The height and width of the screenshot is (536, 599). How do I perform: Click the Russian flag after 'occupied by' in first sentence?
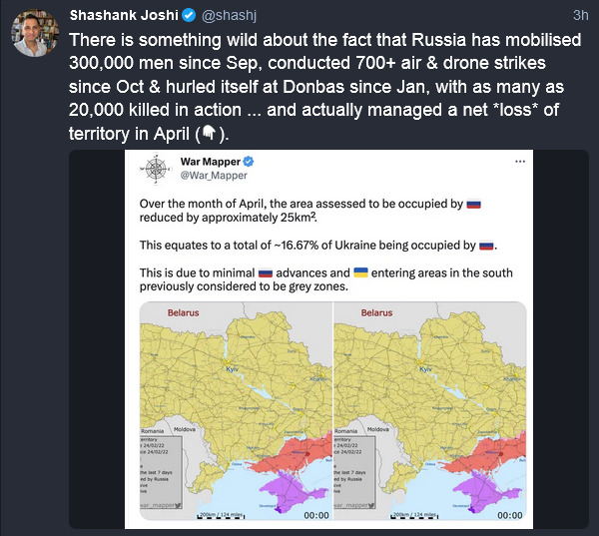tap(474, 204)
